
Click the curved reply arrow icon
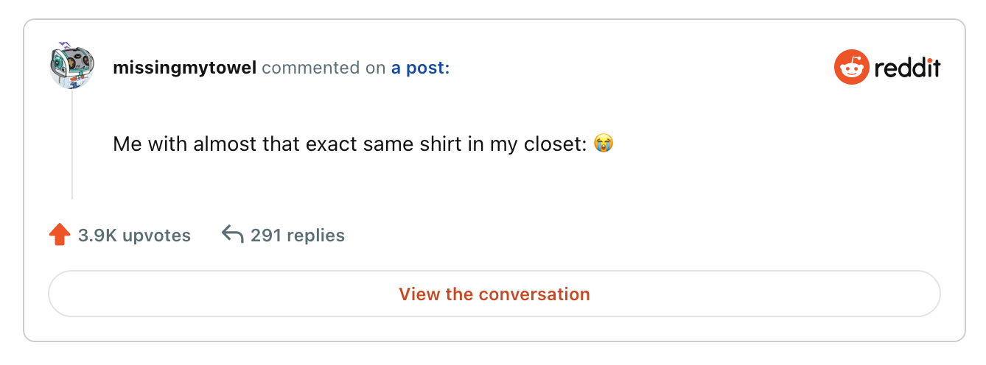tap(232, 235)
